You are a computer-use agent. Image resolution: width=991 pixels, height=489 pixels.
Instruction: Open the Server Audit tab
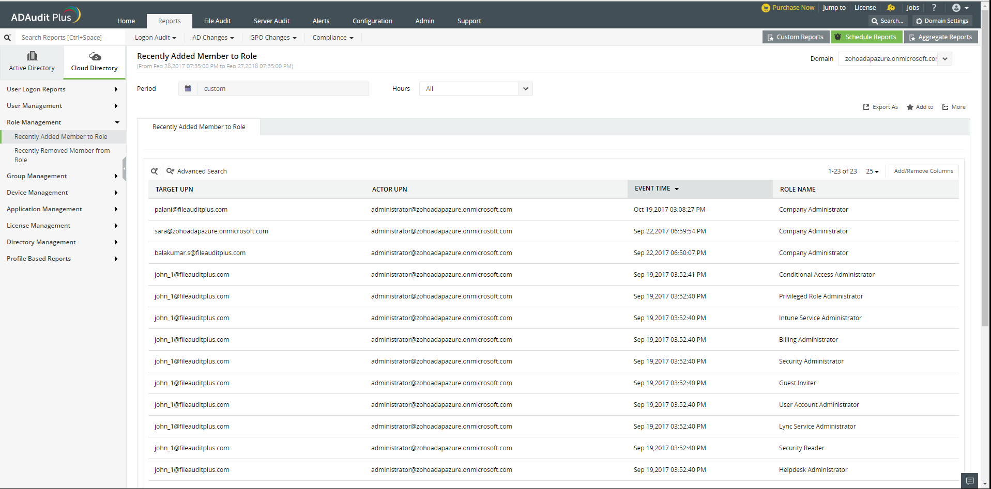pos(271,21)
